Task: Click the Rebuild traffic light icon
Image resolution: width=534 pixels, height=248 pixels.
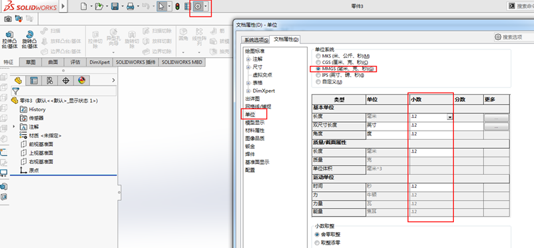Action: click(178, 6)
